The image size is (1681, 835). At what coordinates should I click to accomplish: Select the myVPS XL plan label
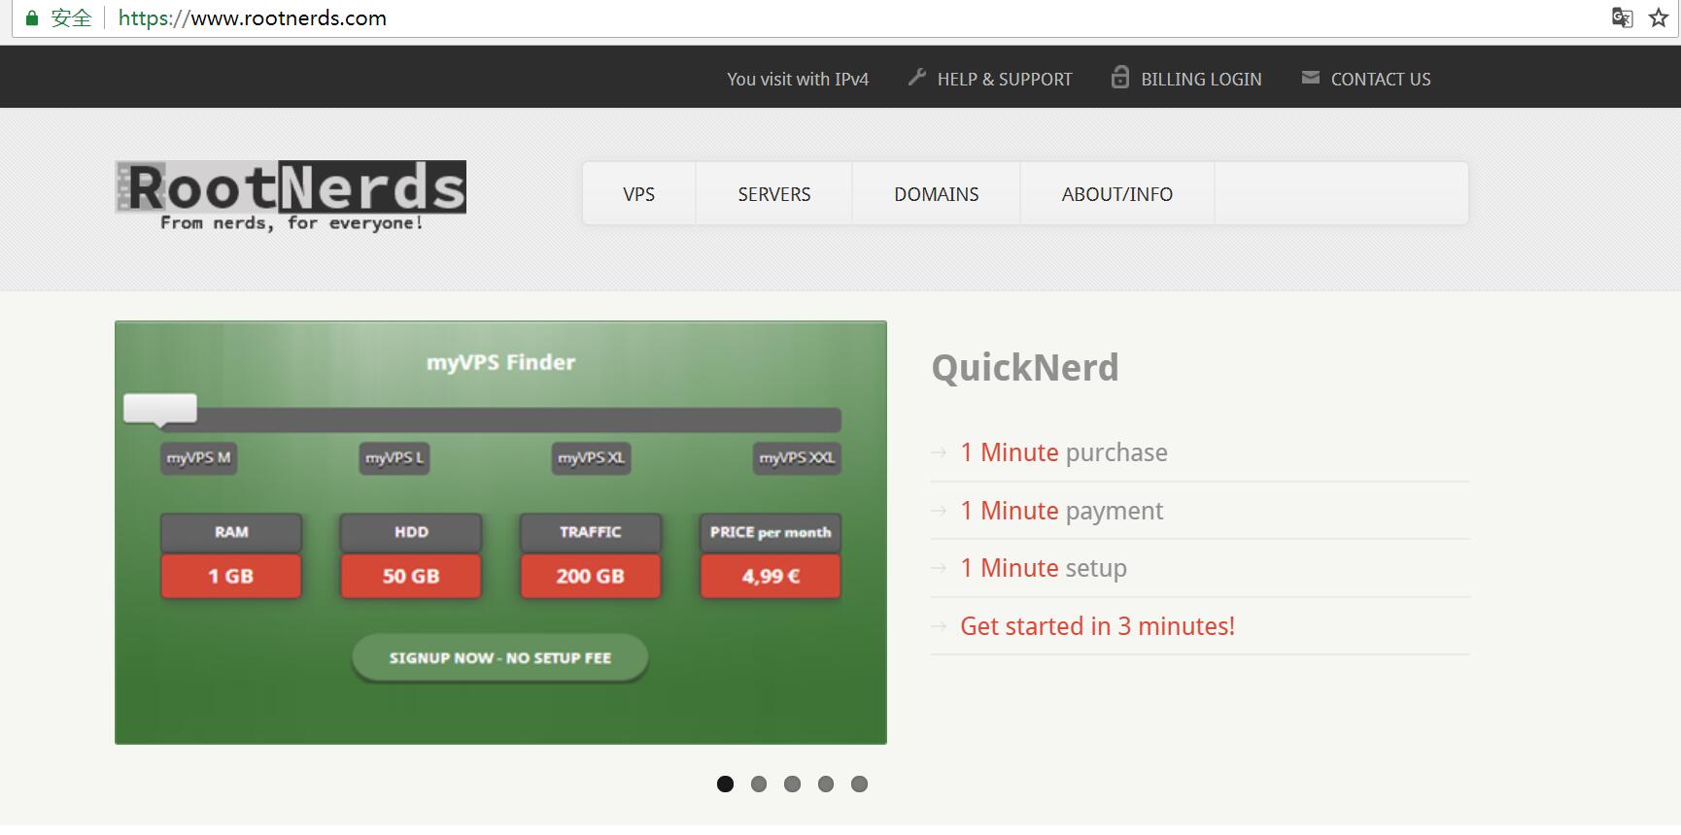point(591,458)
